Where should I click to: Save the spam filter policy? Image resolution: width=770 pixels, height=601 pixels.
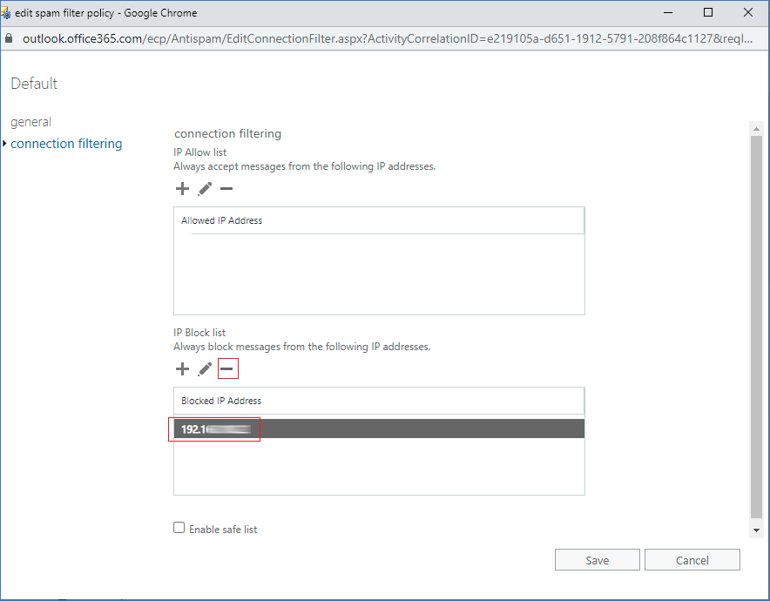click(597, 560)
